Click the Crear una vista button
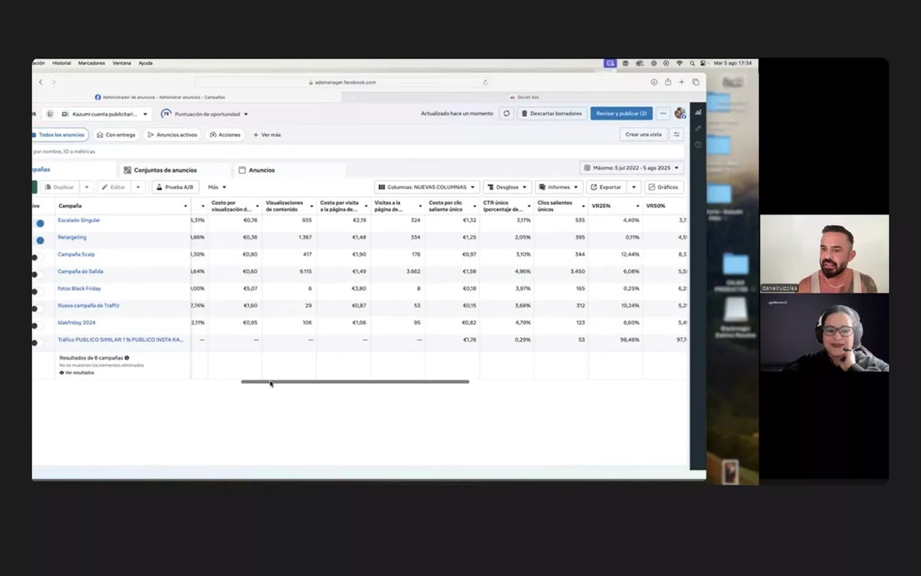The width and height of the screenshot is (921, 576). (x=643, y=134)
